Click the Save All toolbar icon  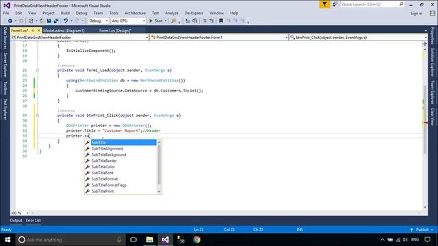tap(56, 21)
